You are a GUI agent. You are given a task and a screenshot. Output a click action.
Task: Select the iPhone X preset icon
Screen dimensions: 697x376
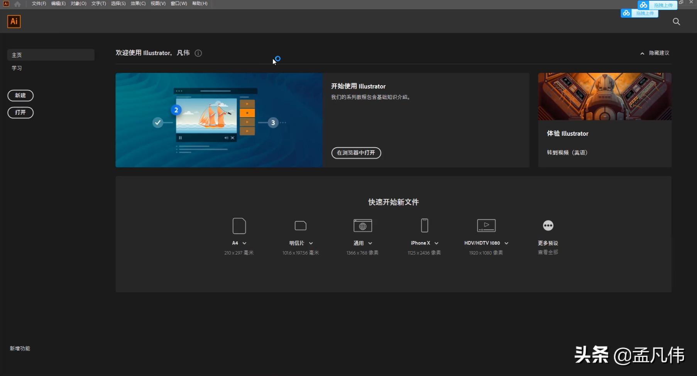click(x=424, y=226)
